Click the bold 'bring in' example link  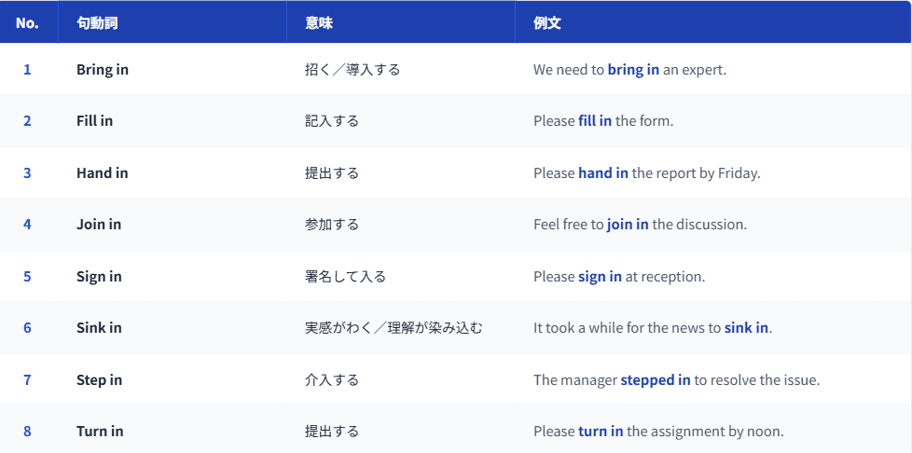pos(633,70)
